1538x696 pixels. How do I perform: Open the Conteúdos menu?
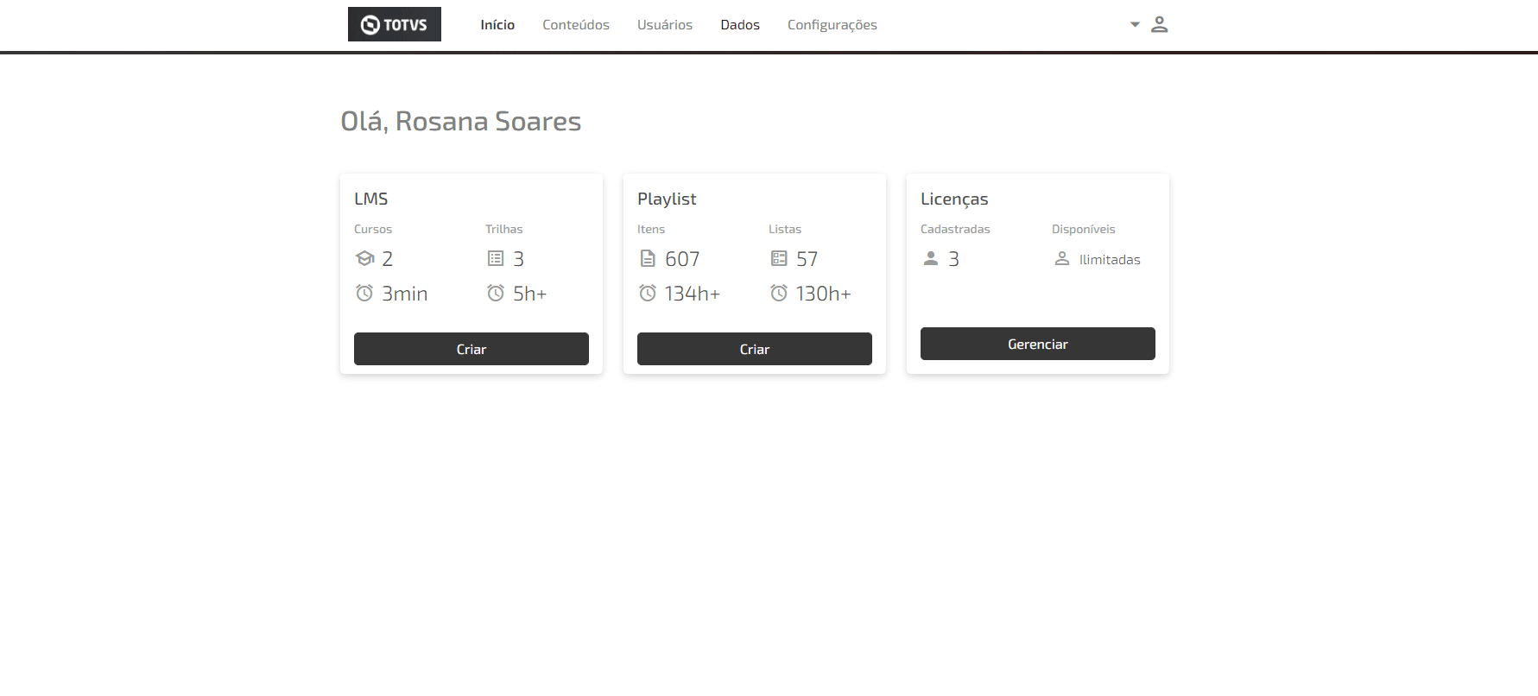[x=576, y=25]
